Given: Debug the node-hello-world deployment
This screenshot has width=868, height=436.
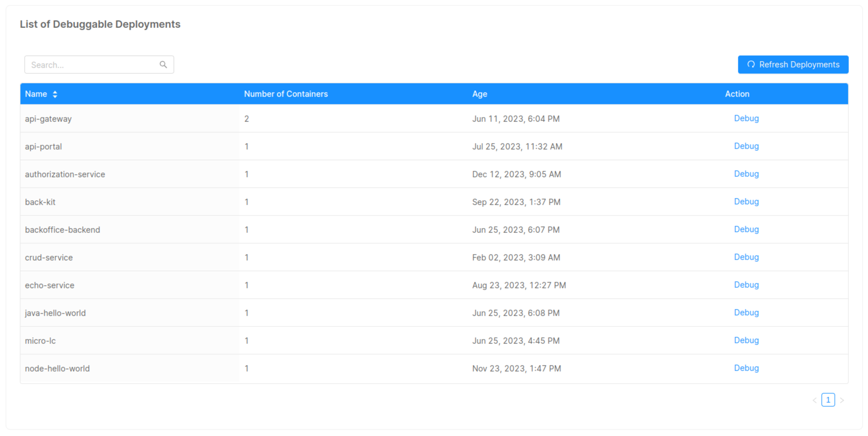Looking at the screenshot, I should pyautogui.click(x=746, y=368).
